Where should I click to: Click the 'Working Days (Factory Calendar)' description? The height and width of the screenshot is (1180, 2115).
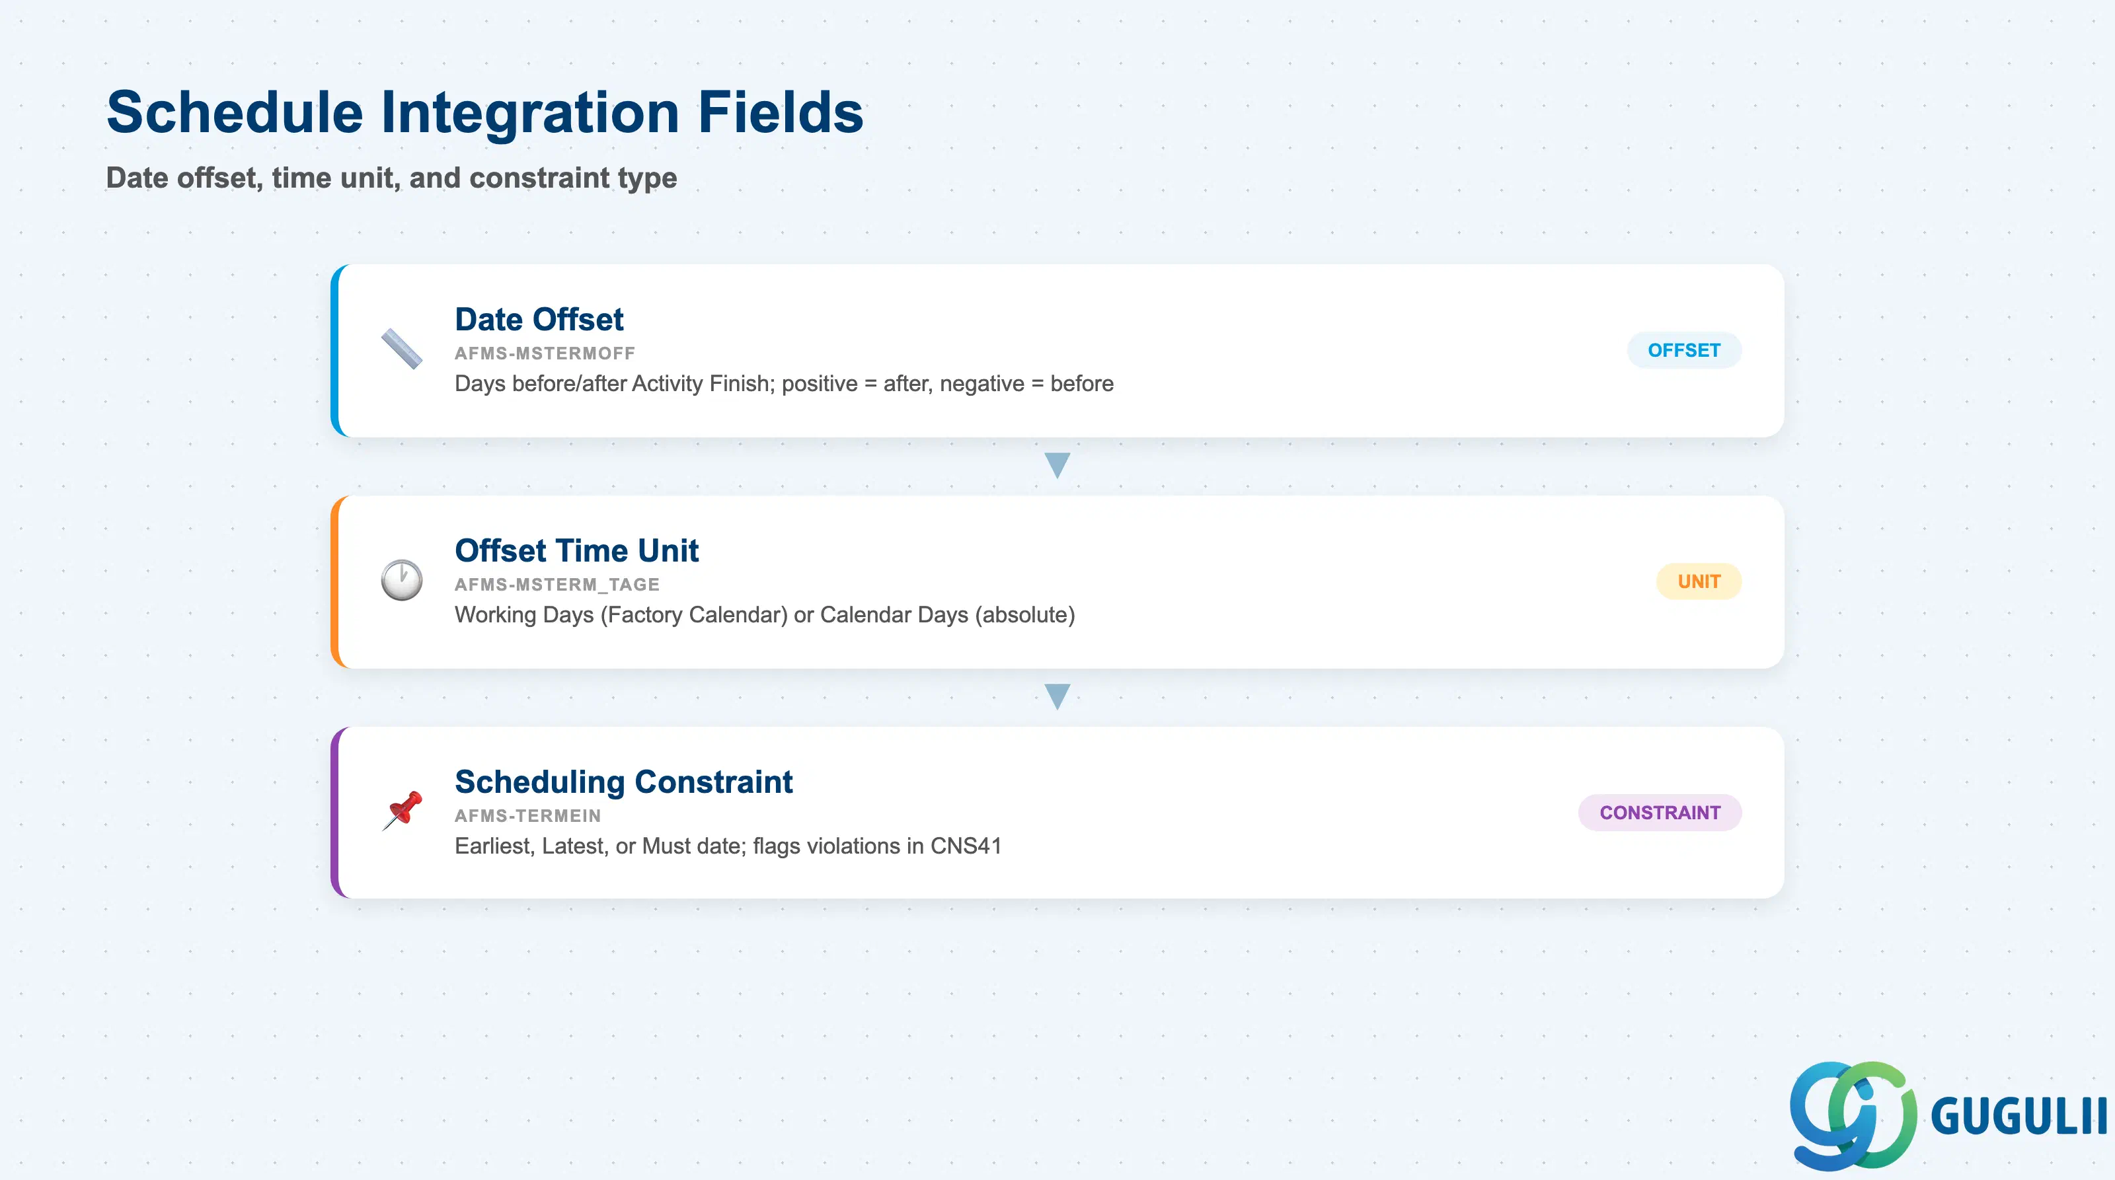[765, 614]
